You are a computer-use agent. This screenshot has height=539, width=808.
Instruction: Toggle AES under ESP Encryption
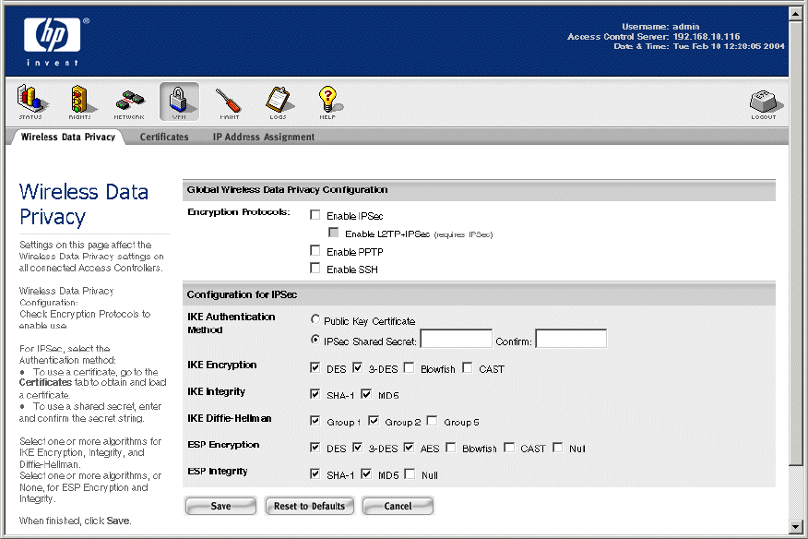click(409, 448)
